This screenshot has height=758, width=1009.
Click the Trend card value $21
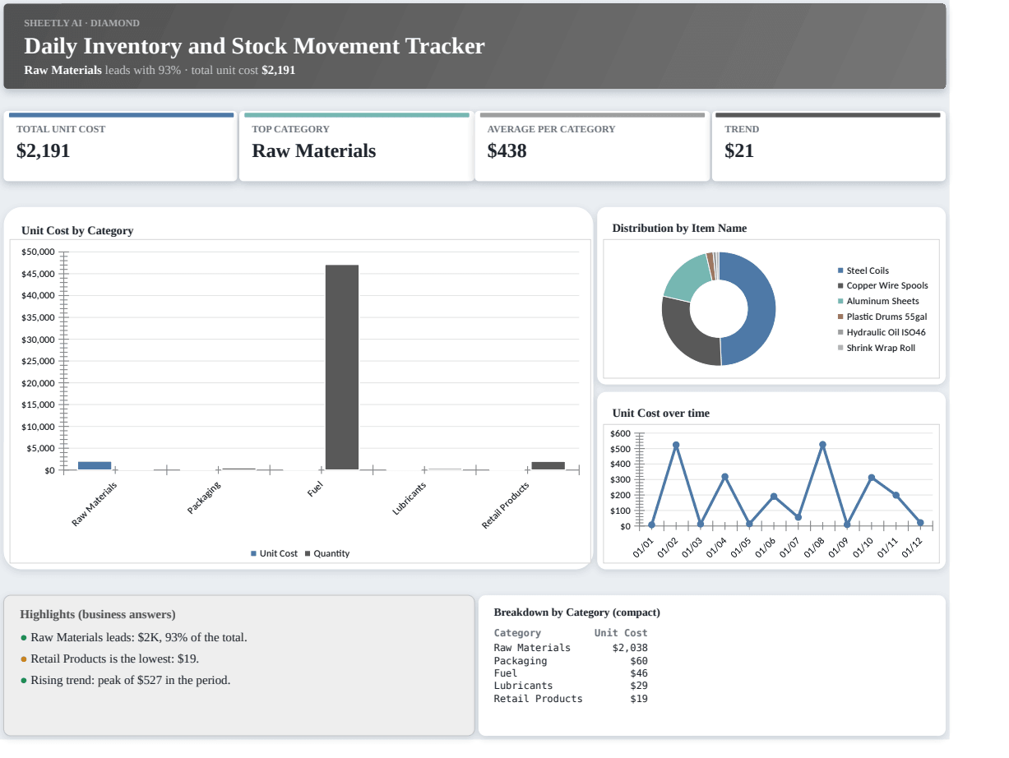(x=739, y=151)
